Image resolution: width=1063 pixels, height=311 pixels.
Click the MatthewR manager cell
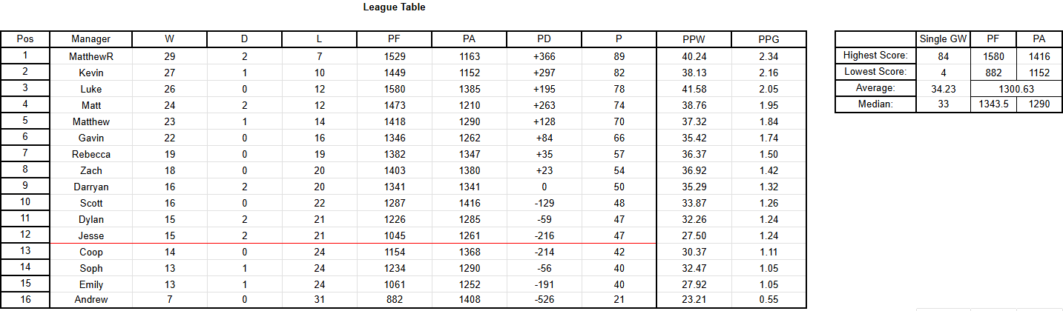point(91,56)
